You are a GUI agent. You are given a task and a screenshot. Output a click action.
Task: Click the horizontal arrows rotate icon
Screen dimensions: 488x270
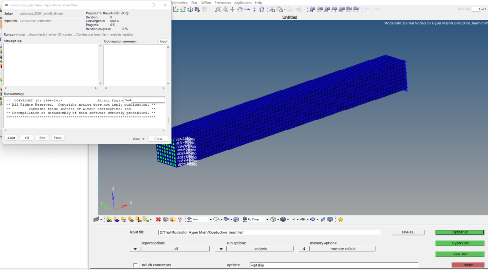pos(247,10)
